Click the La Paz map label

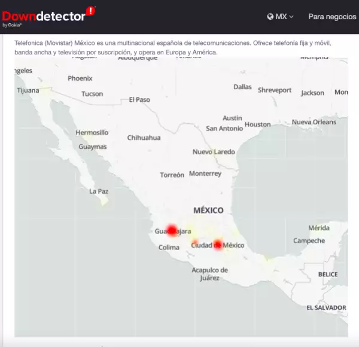[99, 191]
